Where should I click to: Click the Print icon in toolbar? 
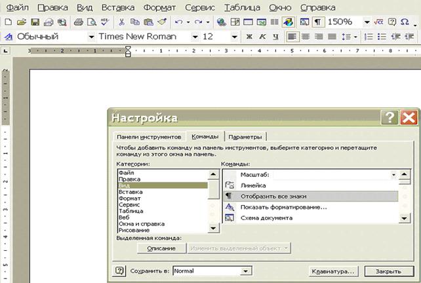(78, 22)
